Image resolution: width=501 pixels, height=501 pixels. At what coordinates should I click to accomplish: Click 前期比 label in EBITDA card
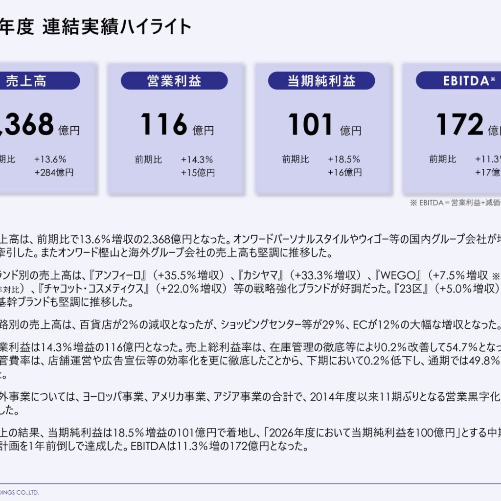(442, 159)
